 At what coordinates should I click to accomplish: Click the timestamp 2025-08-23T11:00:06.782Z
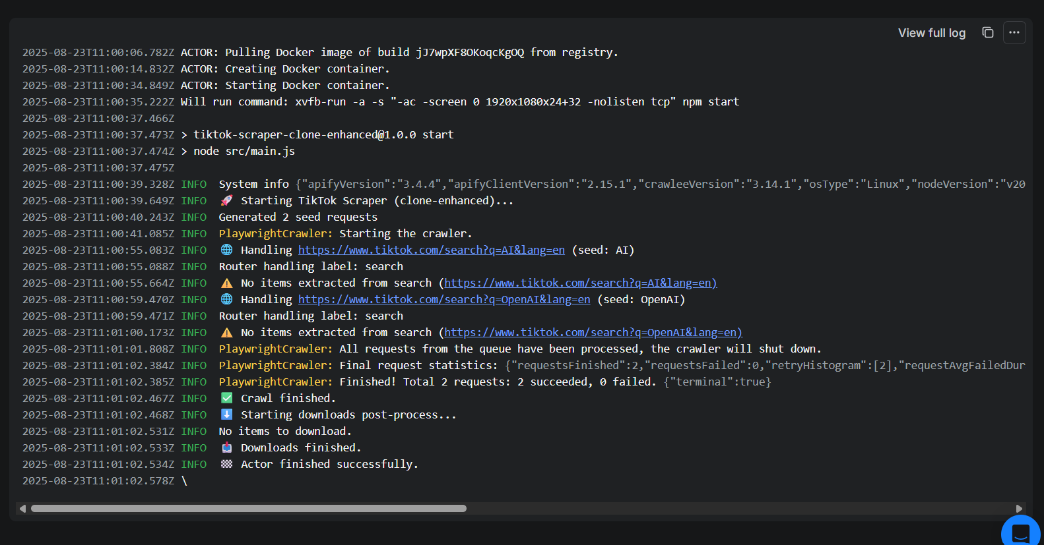click(x=98, y=53)
